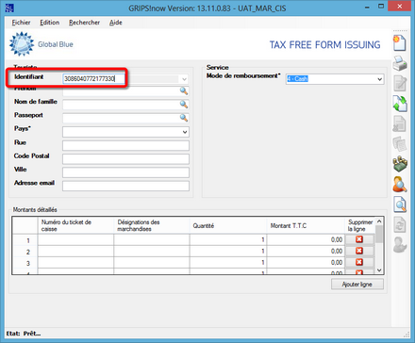
Task: Click row 1 Numéro du ticket cell
Action: pyautogui.click(x=75, y=239)
